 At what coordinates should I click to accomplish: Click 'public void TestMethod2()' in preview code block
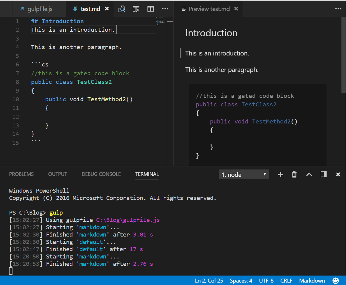tap(253, 122)
